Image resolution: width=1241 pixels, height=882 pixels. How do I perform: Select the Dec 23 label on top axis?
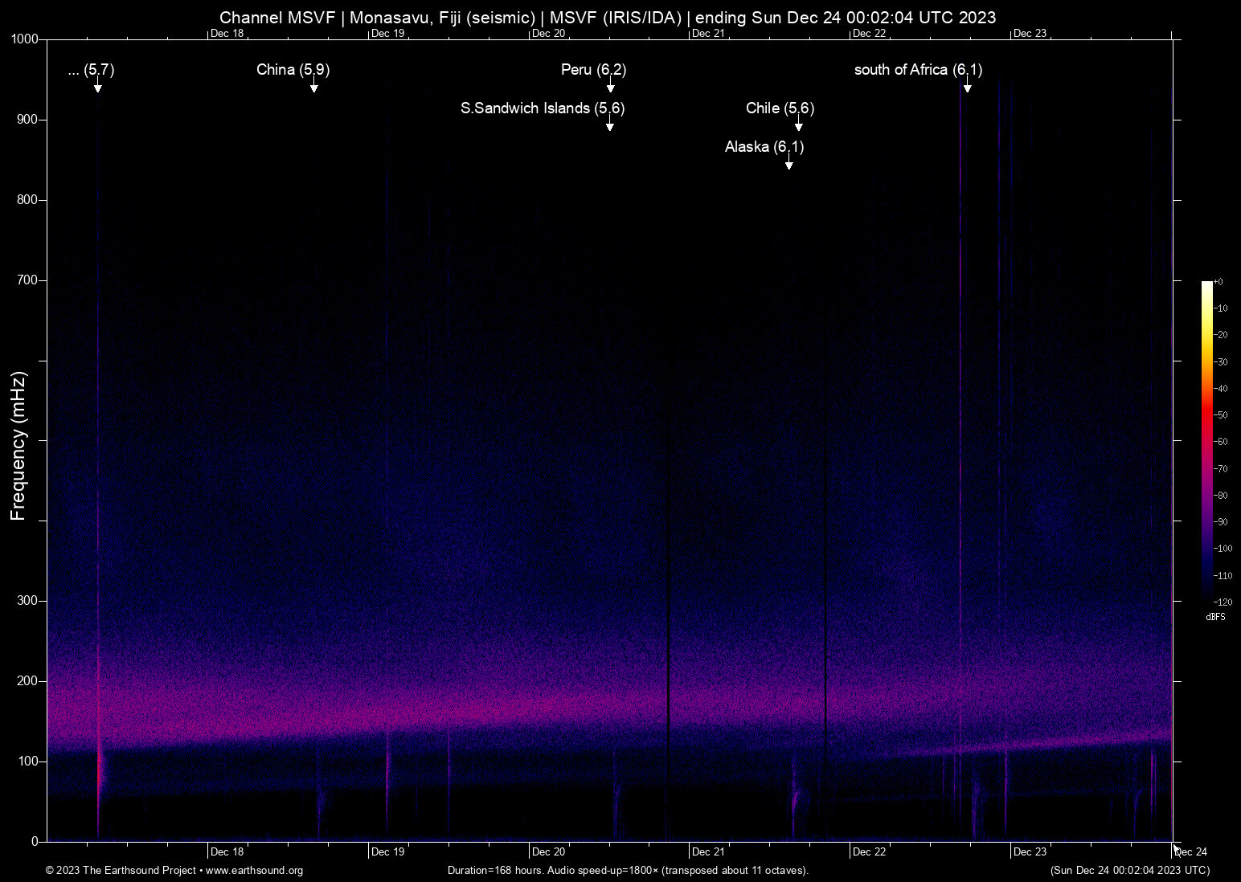(x=1031, y=34)
